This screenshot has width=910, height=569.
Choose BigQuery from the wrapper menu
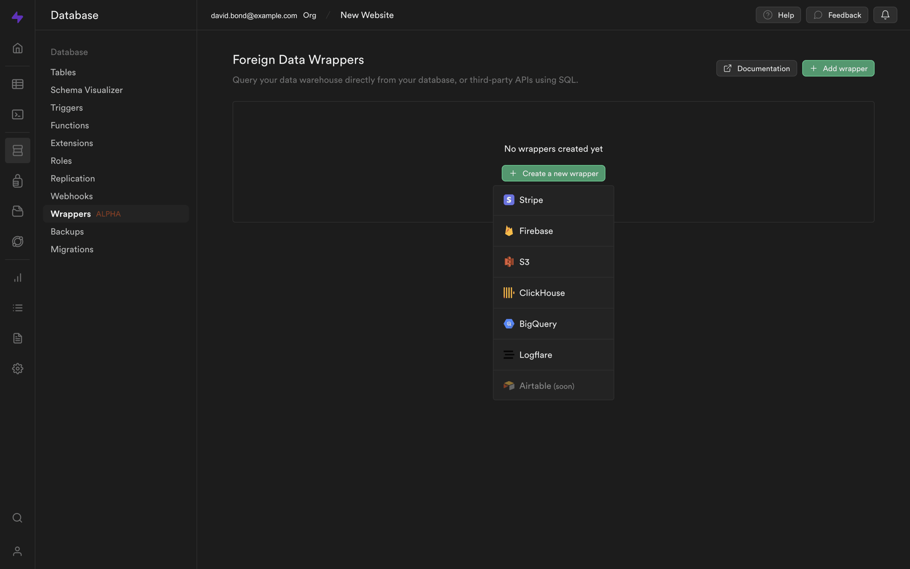pos(553,324)
